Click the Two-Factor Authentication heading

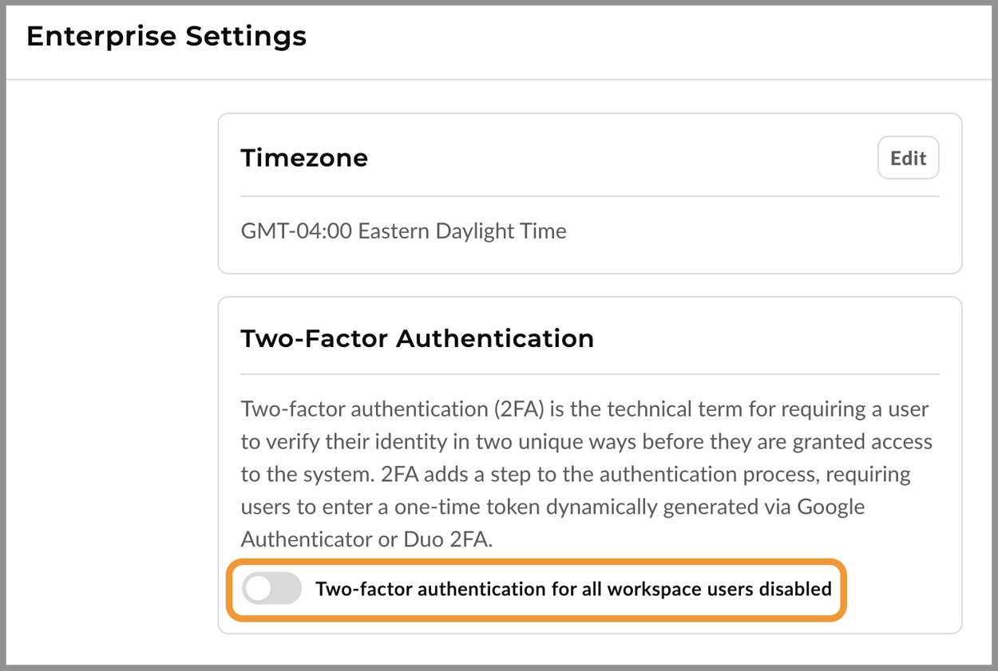click(x=418, y=338)
